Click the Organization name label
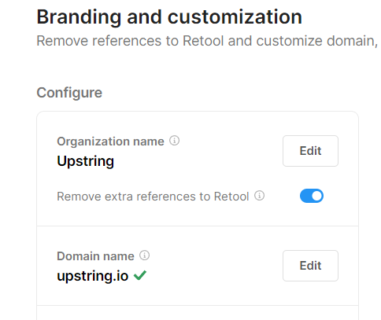This screenshot has width=381, height=320. click(x=110, y=142)
